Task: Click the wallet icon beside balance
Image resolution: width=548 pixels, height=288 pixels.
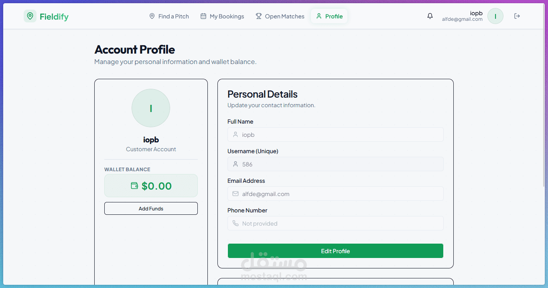Action: coord(134,186)
